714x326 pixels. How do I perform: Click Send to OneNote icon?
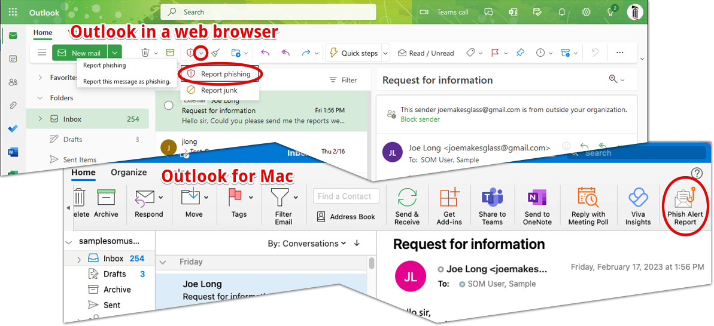pyautogui.click(x=537, y=206)
